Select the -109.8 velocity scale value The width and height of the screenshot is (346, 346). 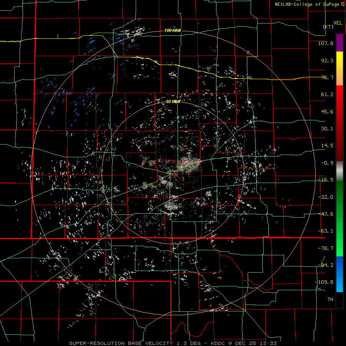(324, 282)
